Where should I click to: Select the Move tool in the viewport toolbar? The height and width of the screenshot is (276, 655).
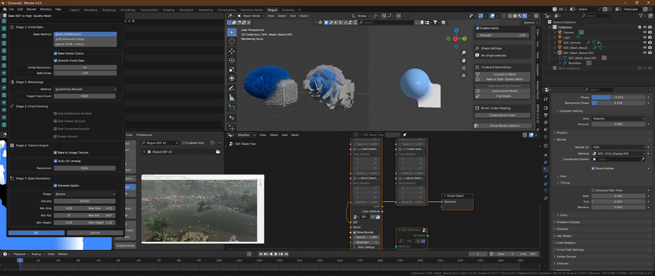coord(232,51)
